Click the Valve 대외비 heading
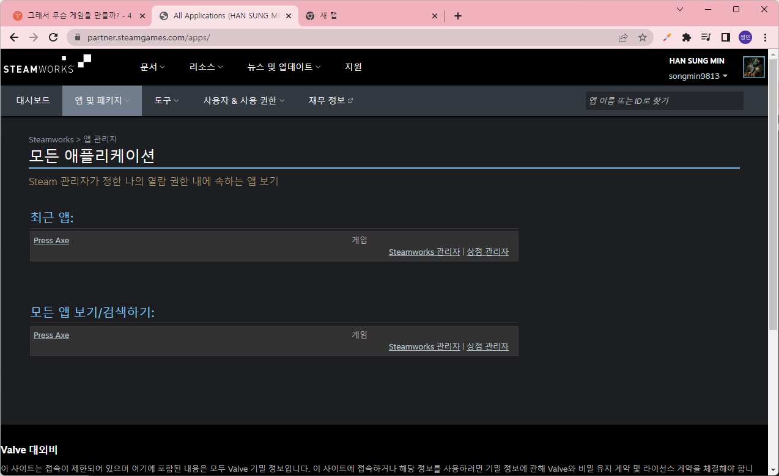The width and height of the screenshot is (779, 476). click(x=29, y=450)
